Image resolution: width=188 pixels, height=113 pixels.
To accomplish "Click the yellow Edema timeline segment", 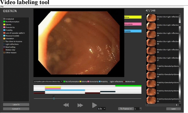I will (x=53, y=87).
